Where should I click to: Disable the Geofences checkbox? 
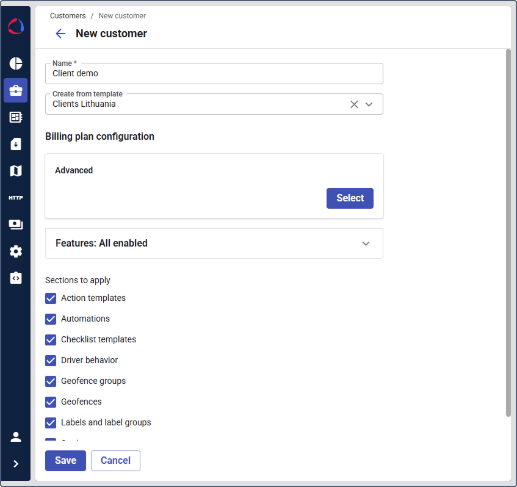coord(51,402)
